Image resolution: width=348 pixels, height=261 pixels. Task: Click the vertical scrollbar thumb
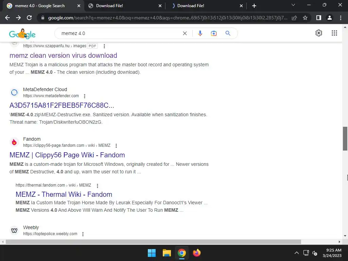pyautogui.click(x=345, y=139)
